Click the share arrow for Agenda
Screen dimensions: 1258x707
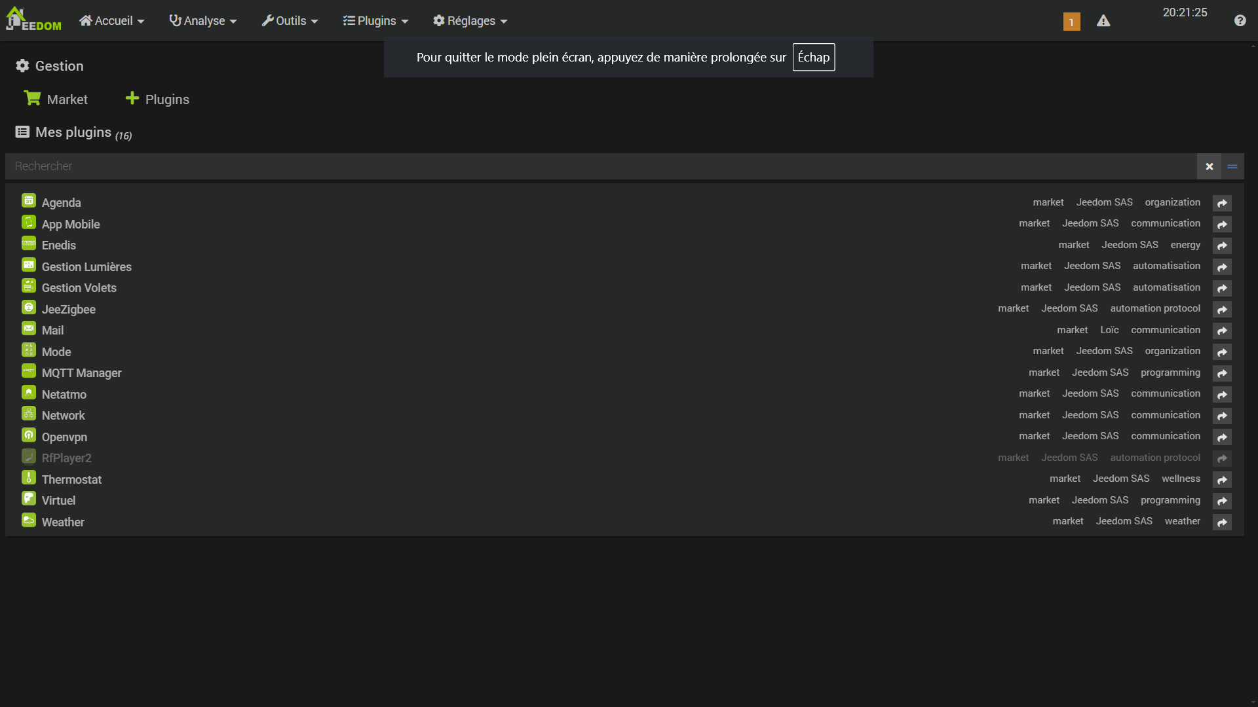point(1222,203)
